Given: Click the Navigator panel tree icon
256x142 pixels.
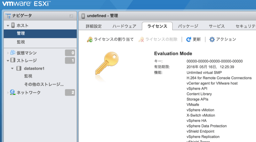Looking at the screenshot, I should point(8,16).
